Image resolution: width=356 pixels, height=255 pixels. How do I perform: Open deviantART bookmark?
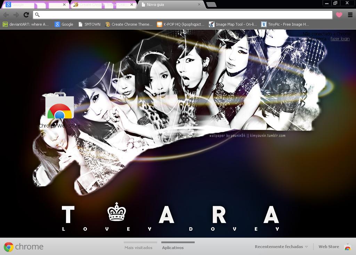26,24
